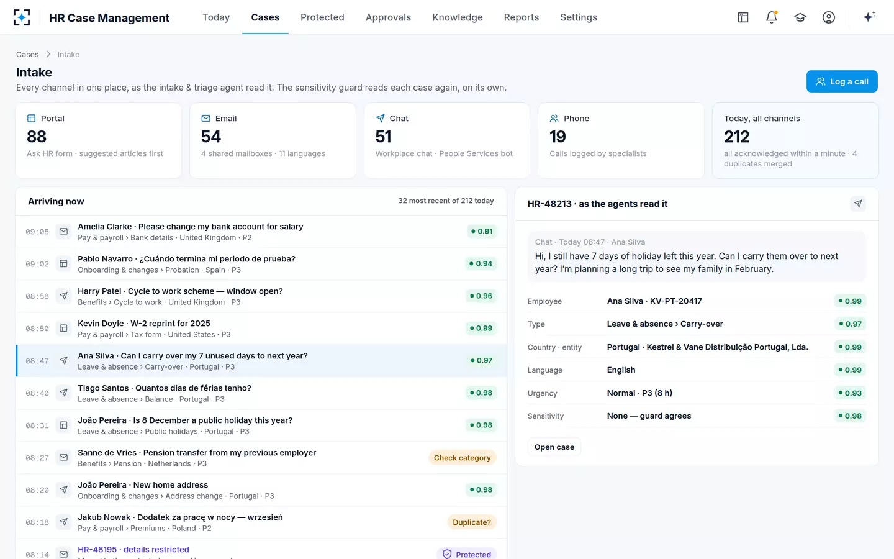This screenshot has width=894, height=559.
Task: Open the HR-48195 details restricted link
Action: 133,550
